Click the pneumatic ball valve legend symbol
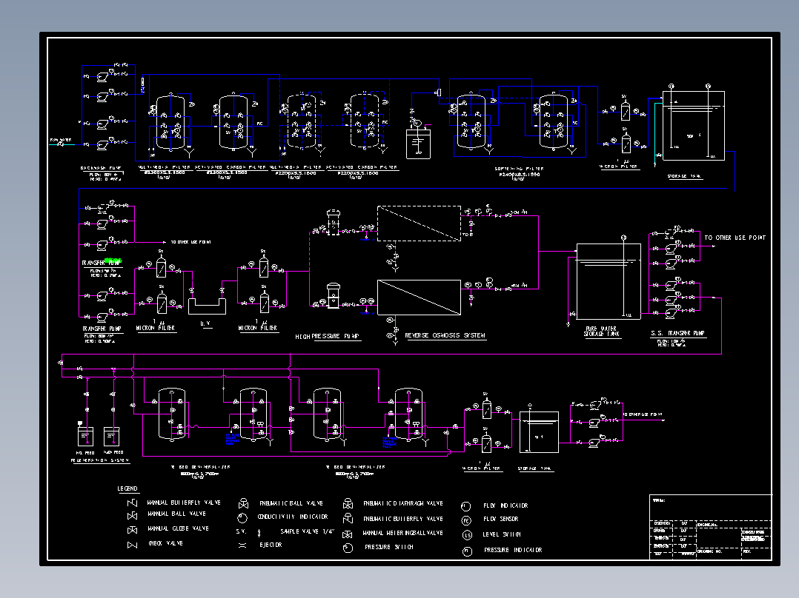 (244, 503)
